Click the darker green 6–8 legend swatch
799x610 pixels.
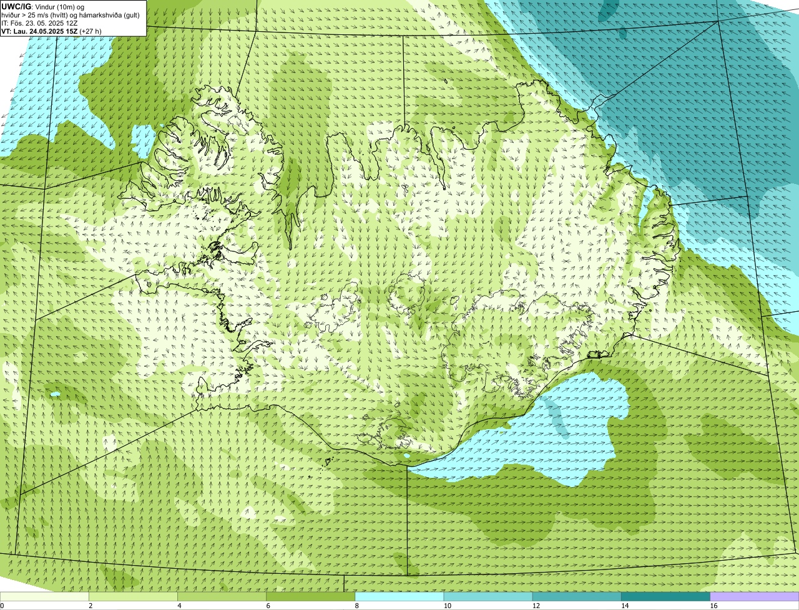(311, 596)
